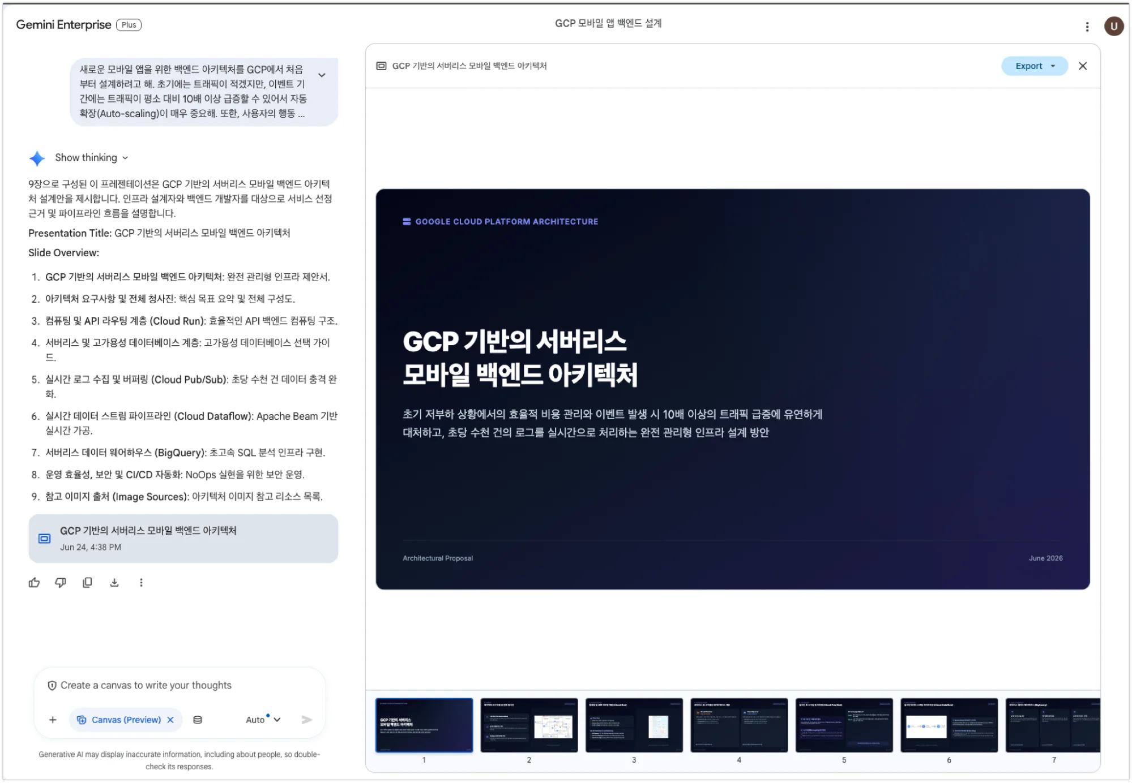Select slide 2 thumbnail

click(x=529, y=725)
